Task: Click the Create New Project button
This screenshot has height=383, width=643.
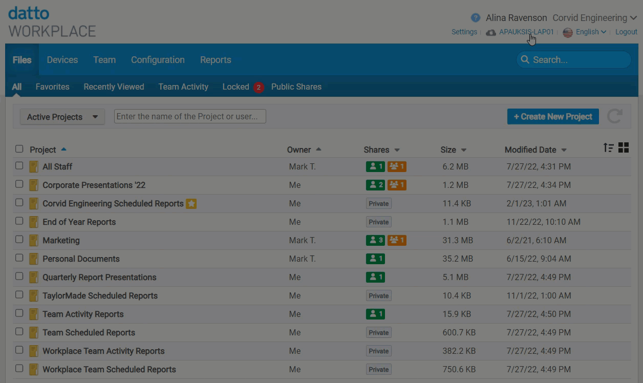Action: pyautogui.click(x=553, y=117)
